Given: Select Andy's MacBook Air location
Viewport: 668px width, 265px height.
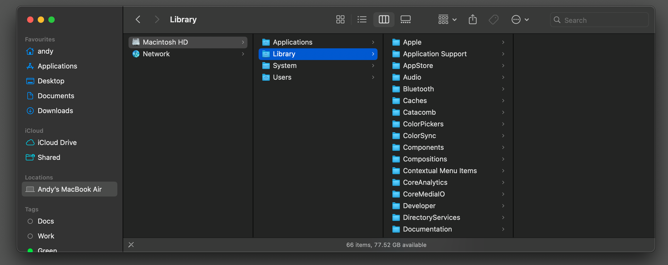Looking at the screenshot, I should 70,189.
